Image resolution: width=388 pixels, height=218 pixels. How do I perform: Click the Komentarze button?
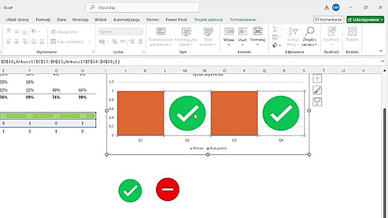[329, 20]
